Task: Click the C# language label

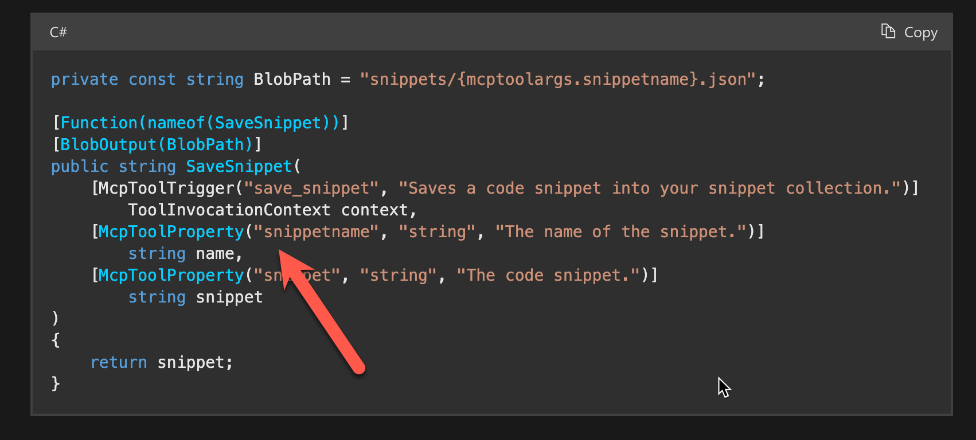Action: (x=58, y=32)
